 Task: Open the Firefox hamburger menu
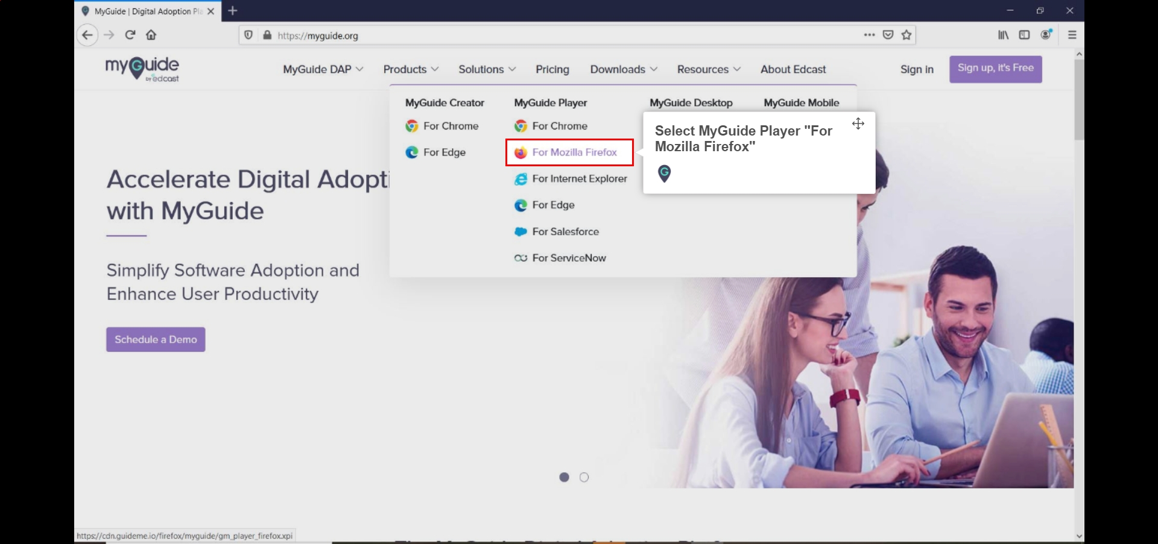(x=1072, y=35)
